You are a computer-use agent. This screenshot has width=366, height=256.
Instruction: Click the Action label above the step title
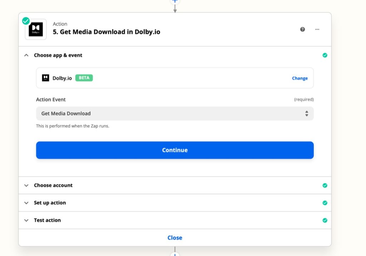click(x=60, y=24)
